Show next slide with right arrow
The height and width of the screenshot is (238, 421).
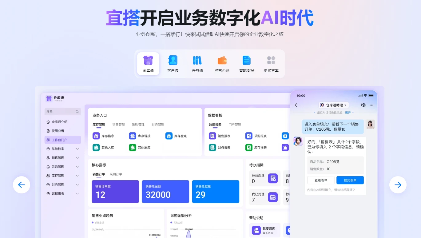pos(398,185)
